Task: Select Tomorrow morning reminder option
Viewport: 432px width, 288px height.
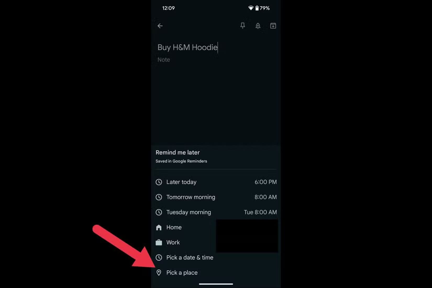Action: [216, 197]
